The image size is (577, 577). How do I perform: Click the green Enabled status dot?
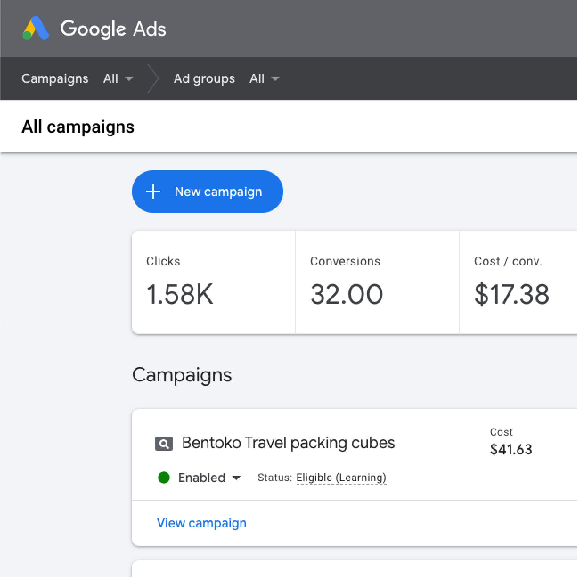(x=164, y=477)
